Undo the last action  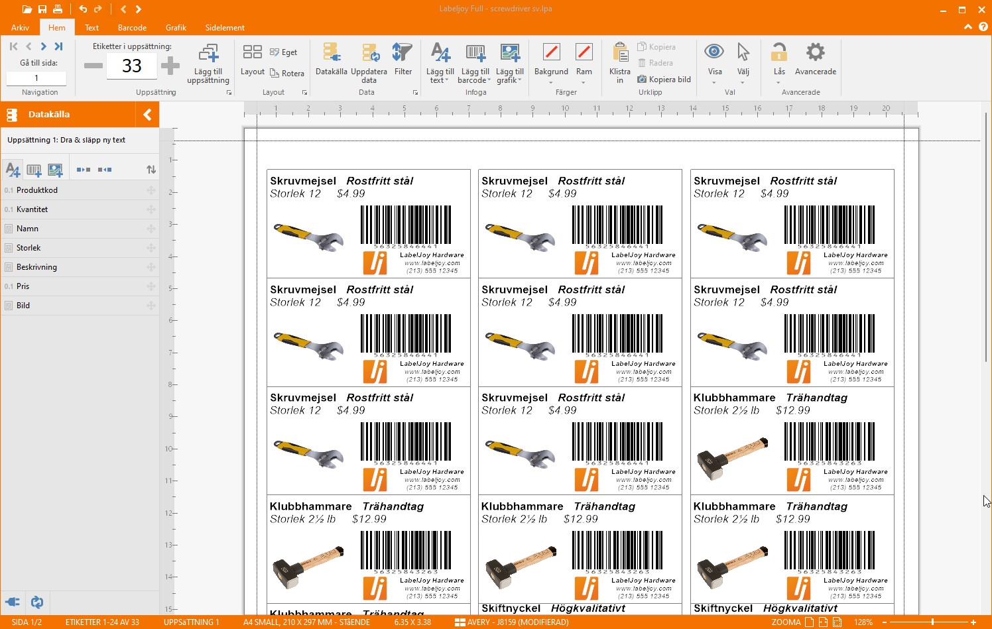[x=83, y=9]
